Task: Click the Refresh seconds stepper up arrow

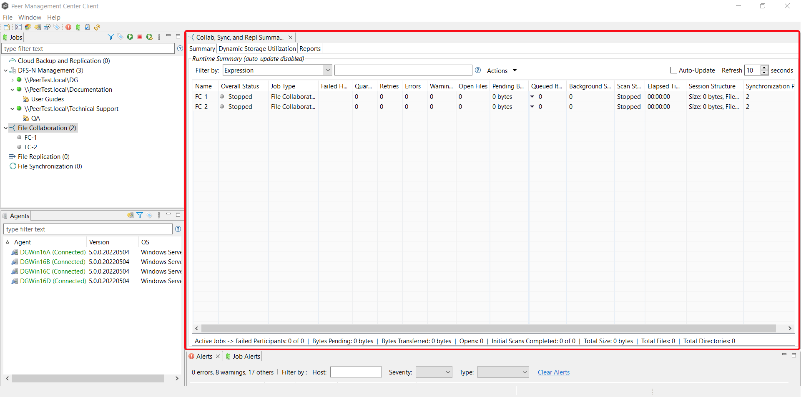Action: (x=764, y=68)
